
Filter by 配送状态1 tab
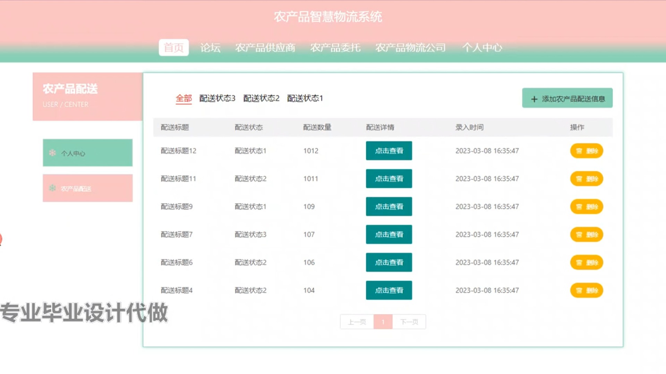click(305, 98)
